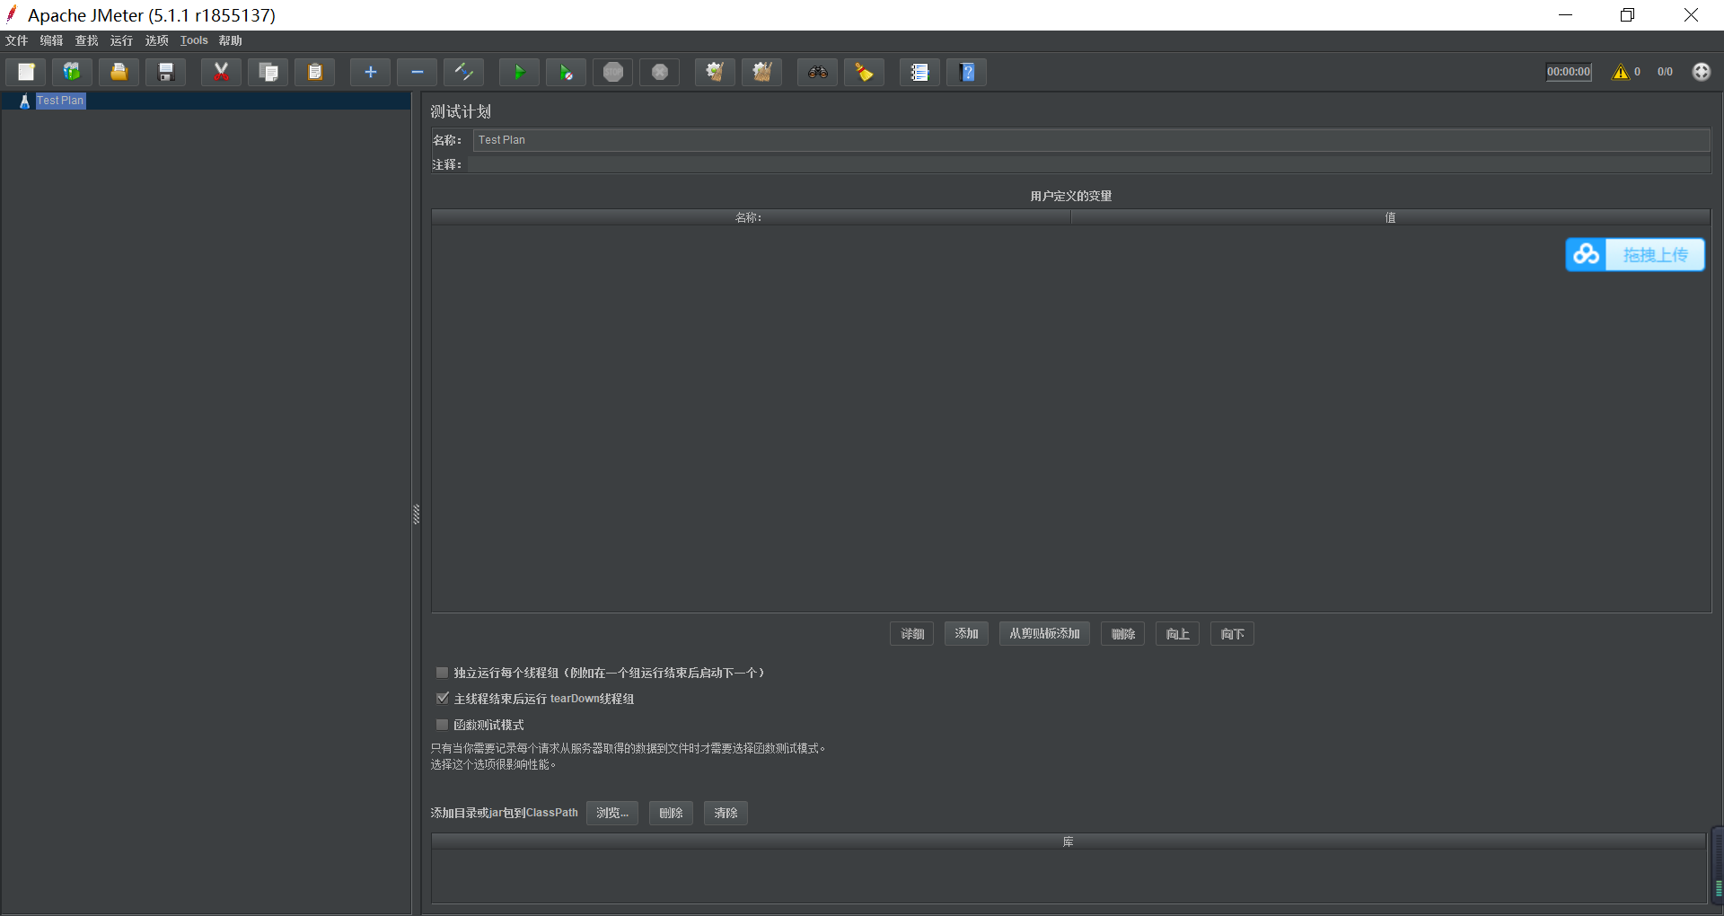This screenshot has width=1724, height=916.
Task: Click the Clear All results icon
Action: 761,72
